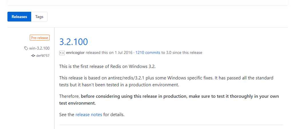Click the 'to 3.0 since this release' text

(182, 53)
